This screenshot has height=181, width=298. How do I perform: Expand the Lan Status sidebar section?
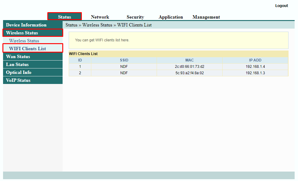pos(17,64)
